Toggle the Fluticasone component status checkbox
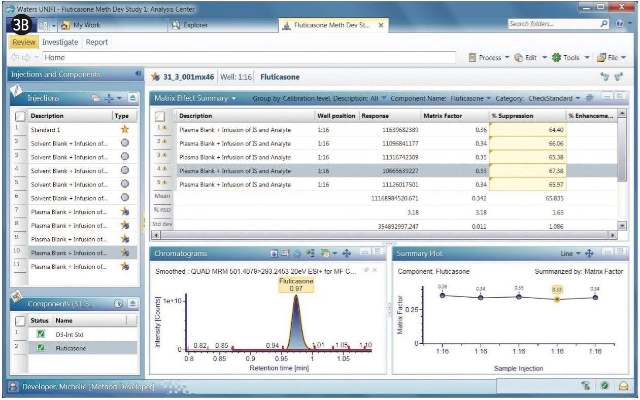 pyautogui.click(x=41, y=348)
